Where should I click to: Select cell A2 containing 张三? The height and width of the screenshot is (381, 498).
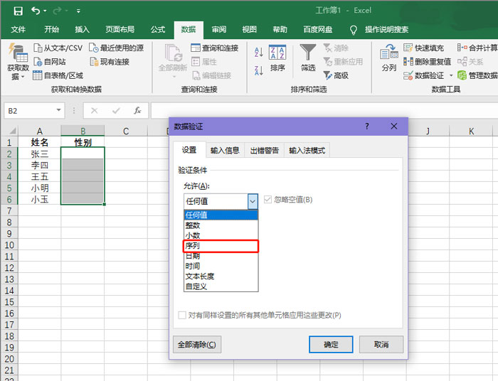pyautogui.click(x=40, y=154)
